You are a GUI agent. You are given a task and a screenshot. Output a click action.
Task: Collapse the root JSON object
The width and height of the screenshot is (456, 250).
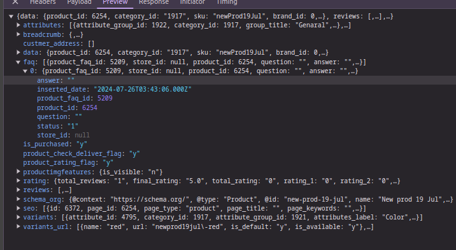[x=11, y=17]
